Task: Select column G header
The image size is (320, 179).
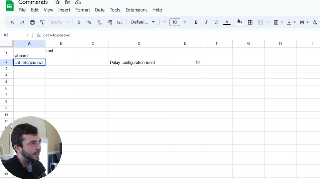Action: tap(248, 44)
